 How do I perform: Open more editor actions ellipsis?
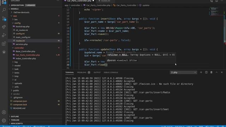222,1
